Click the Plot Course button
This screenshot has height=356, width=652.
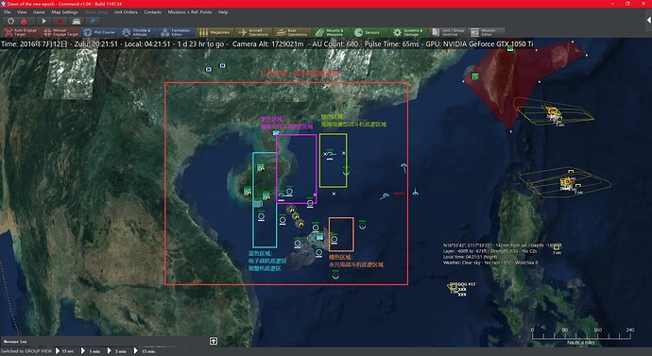[99, 32]
